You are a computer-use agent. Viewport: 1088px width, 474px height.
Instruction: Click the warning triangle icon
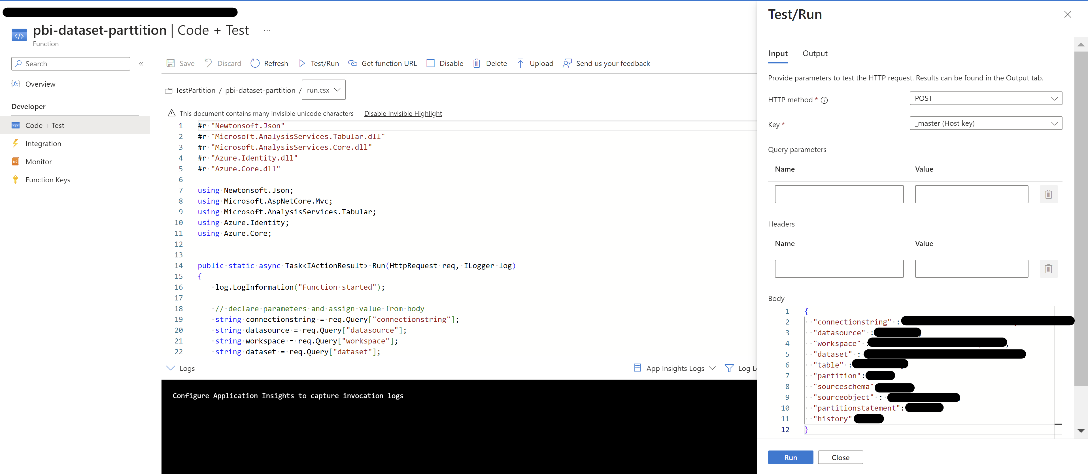coord(171,113)
